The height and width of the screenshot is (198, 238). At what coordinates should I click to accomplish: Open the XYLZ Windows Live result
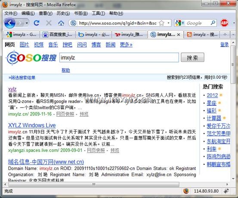tap(32, 125)
